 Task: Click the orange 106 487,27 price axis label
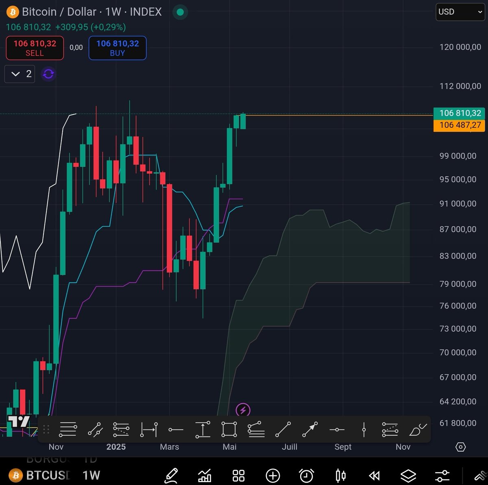tap(459, 125)
